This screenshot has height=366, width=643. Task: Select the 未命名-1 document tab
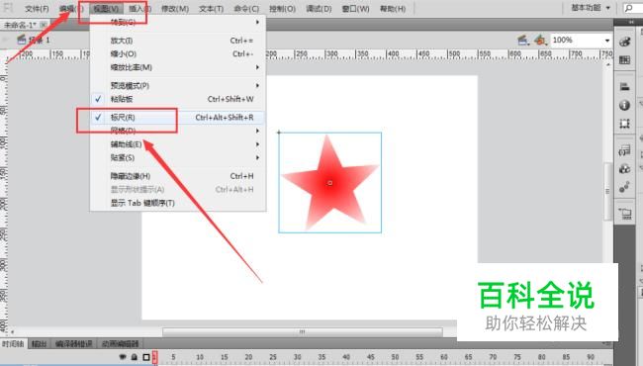coord(20,25)
